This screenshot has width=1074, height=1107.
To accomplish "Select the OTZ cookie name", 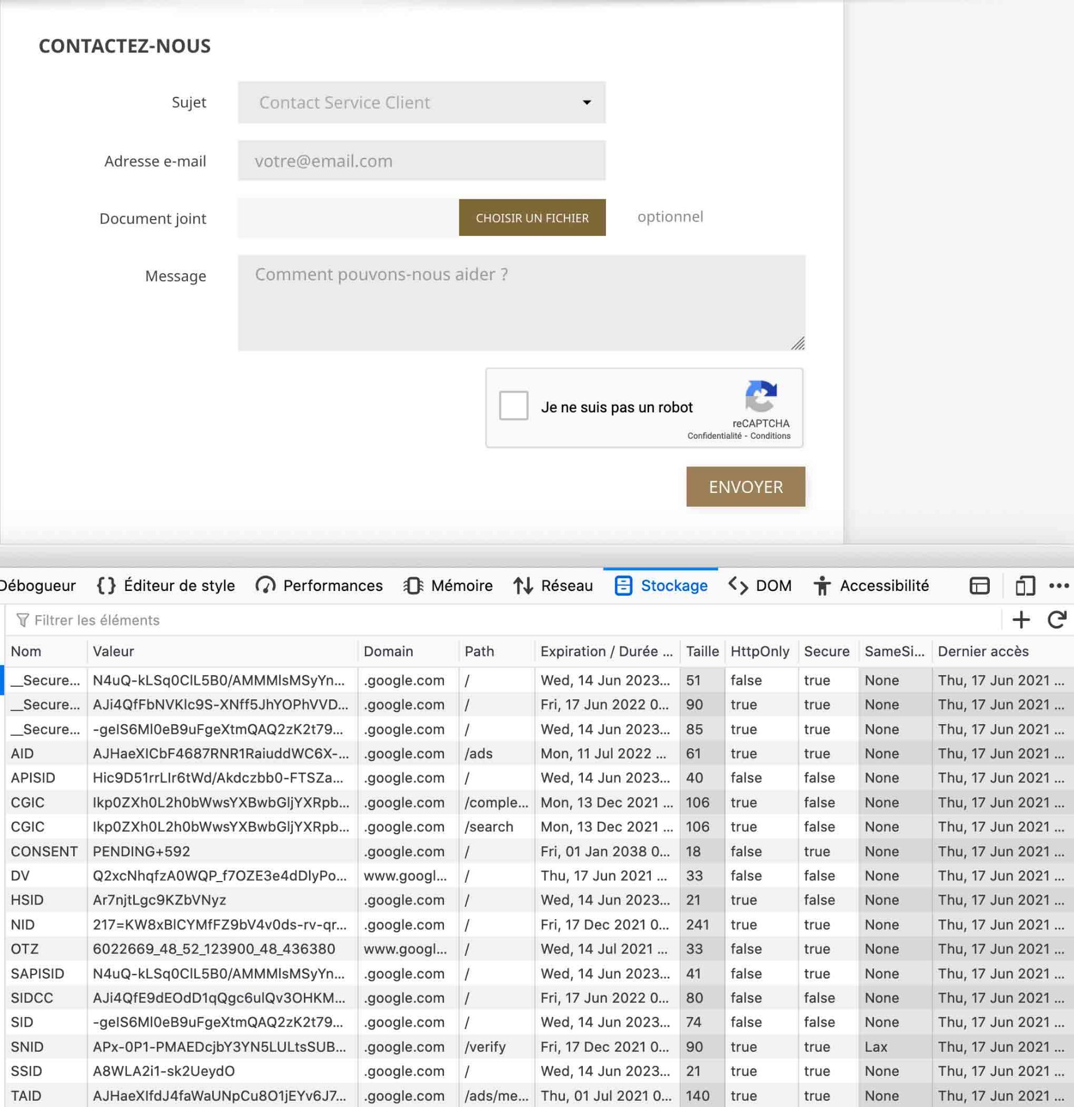I will [25, 949].
